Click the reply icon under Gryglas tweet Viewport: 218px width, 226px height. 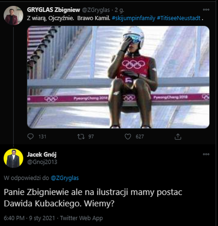(31, 136)
